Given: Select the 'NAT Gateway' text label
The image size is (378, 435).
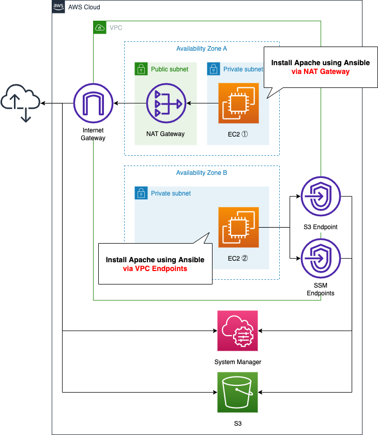Looking at the screenshot, I should 165,134.
